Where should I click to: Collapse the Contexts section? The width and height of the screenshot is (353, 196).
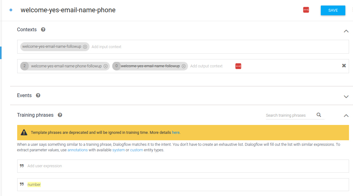click(x=346, y=31)
